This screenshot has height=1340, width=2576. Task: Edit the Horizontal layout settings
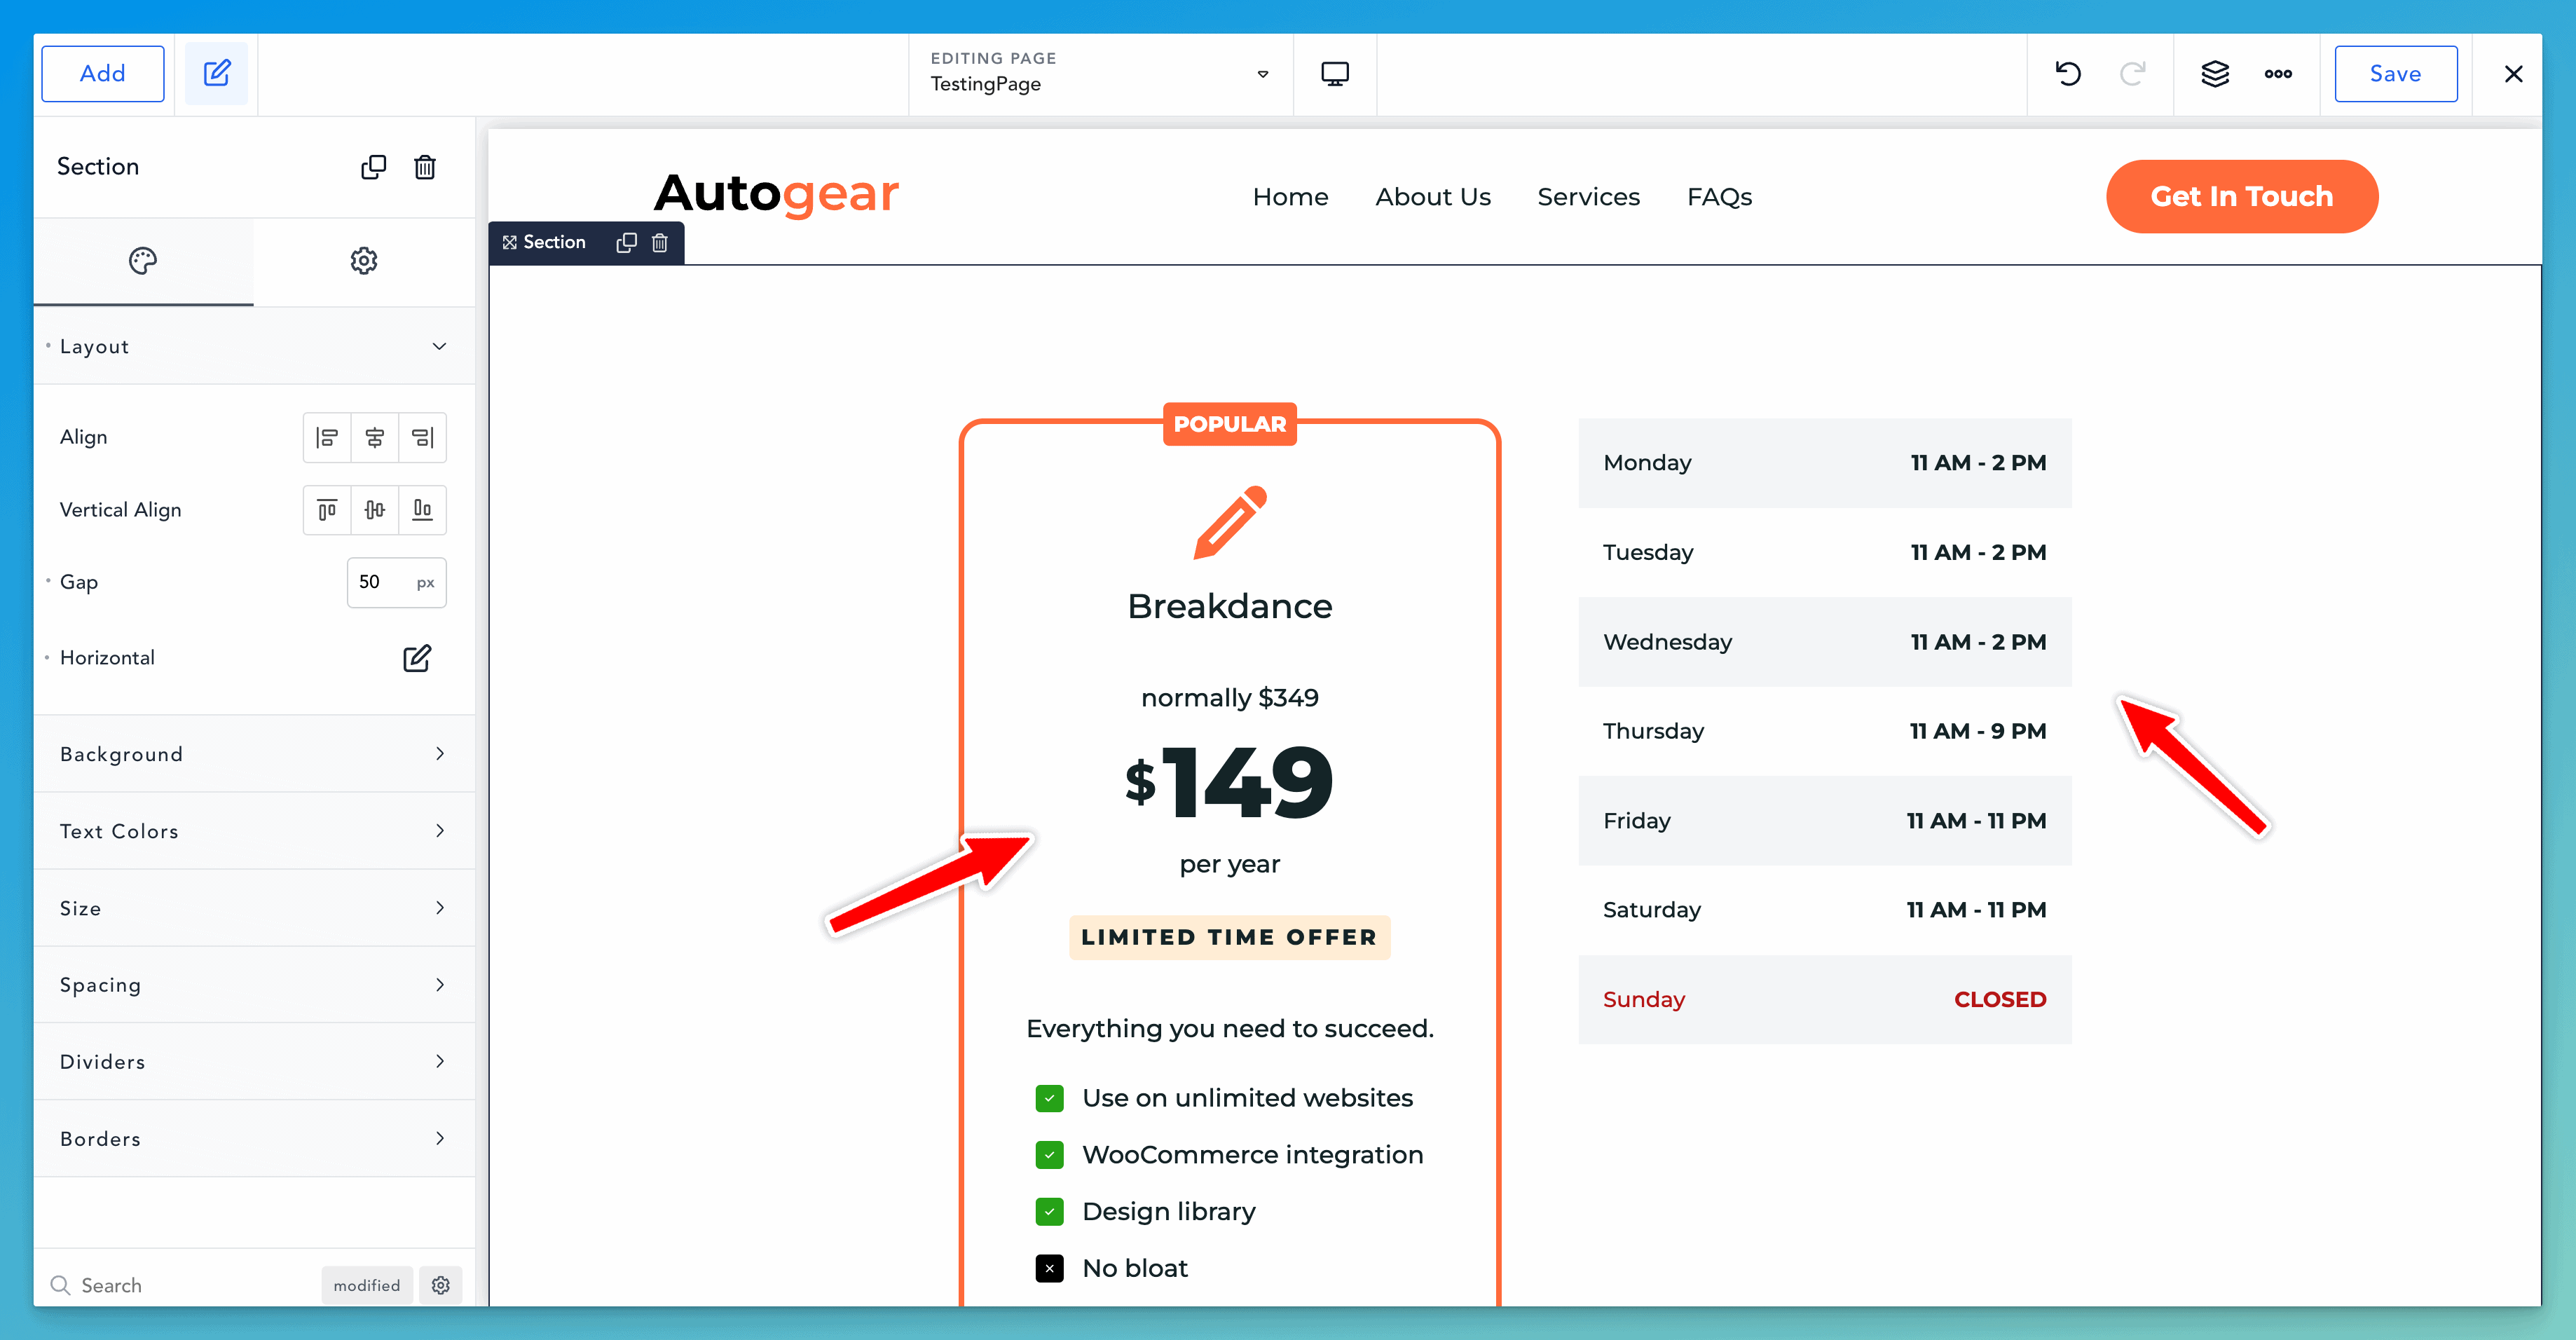point(417,658)
